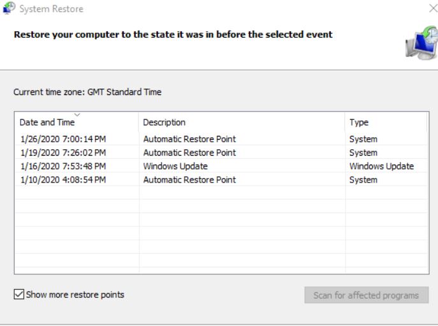The width and height of the screenshot is (438, 326).
Task: Click the Windows Update description cell
Action: (x=175, y=166)
